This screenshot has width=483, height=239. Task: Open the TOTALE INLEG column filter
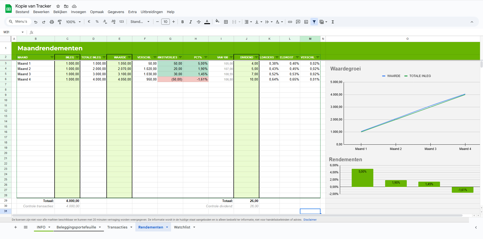(x=104, y=57)
